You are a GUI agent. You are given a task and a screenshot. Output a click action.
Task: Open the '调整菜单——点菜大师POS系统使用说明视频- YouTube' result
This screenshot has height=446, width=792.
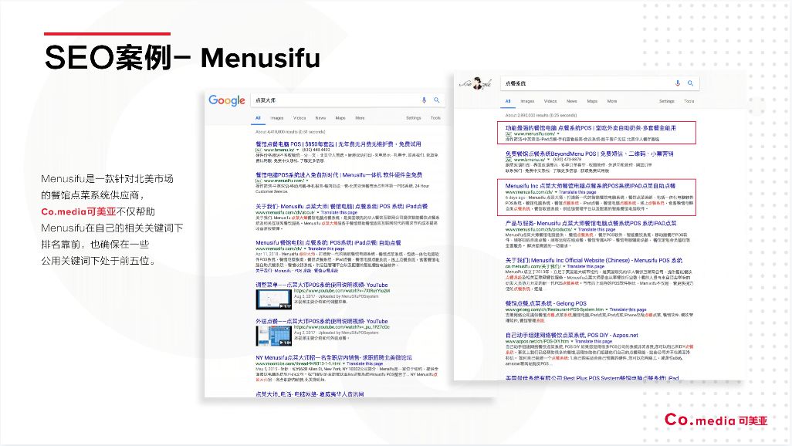point(321,285)
